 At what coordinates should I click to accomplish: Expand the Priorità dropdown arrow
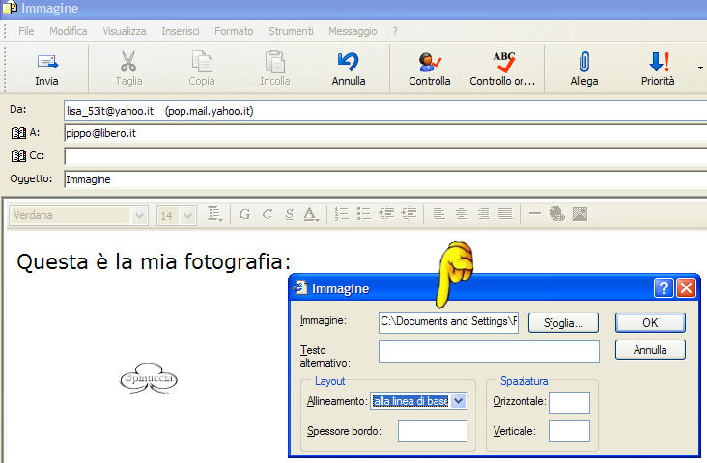pos(700,68)
